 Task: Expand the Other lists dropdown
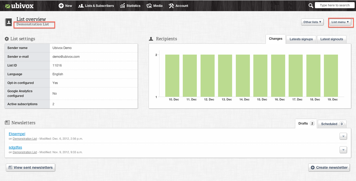312,22
